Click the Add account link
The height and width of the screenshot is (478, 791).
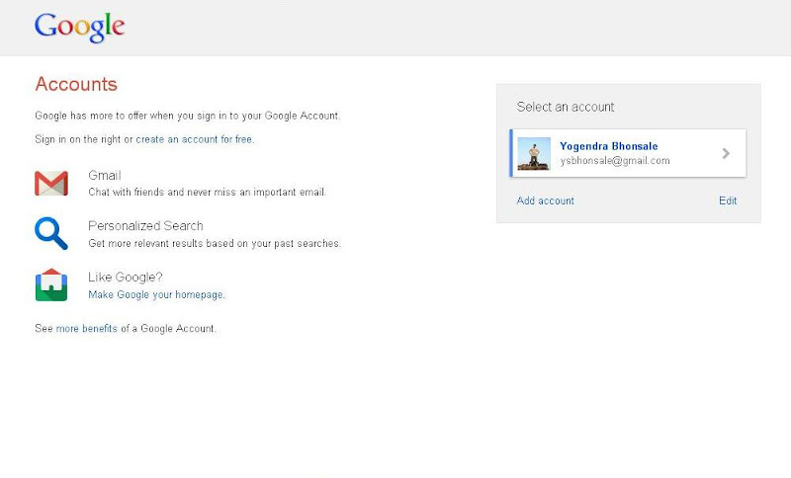545,201
